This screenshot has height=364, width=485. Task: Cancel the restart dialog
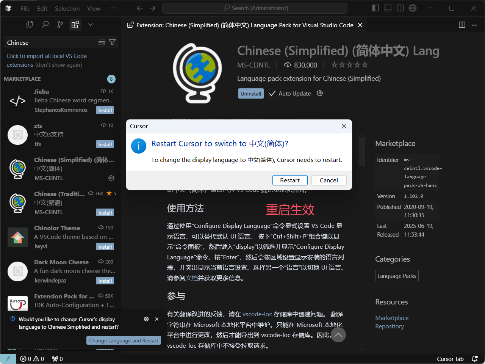point(329,180)
